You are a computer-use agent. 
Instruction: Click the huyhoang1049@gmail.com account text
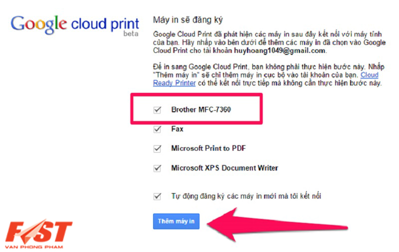coord(279,51)
